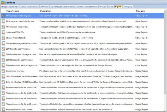The height and width of the screenshot is (112, 167).
Task: Click the icon beside All Subscriptions listed by size
Action: click(x=3, y=16)
